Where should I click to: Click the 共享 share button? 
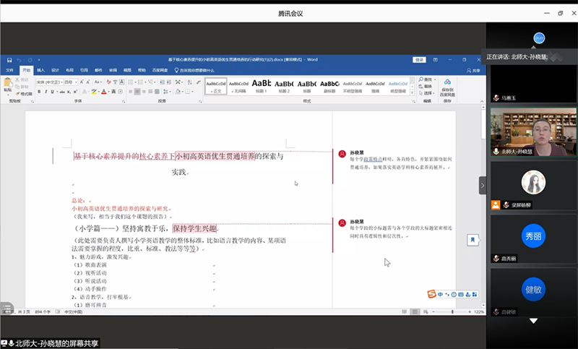tap(473, 70)
